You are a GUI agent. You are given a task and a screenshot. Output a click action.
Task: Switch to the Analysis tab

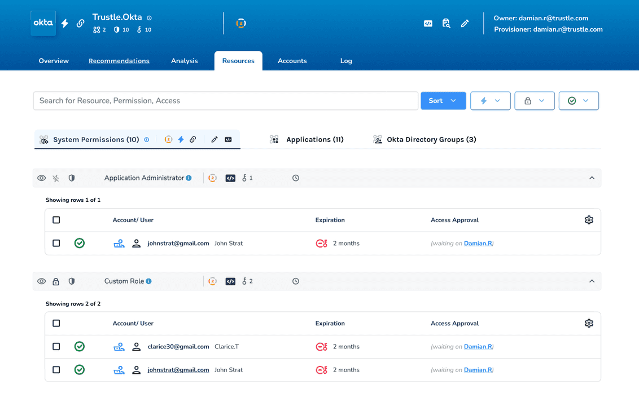pos(184,61)
